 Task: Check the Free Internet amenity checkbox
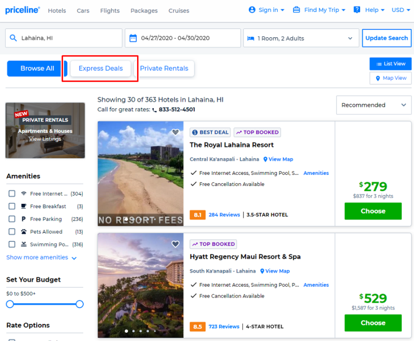(12, 194)
